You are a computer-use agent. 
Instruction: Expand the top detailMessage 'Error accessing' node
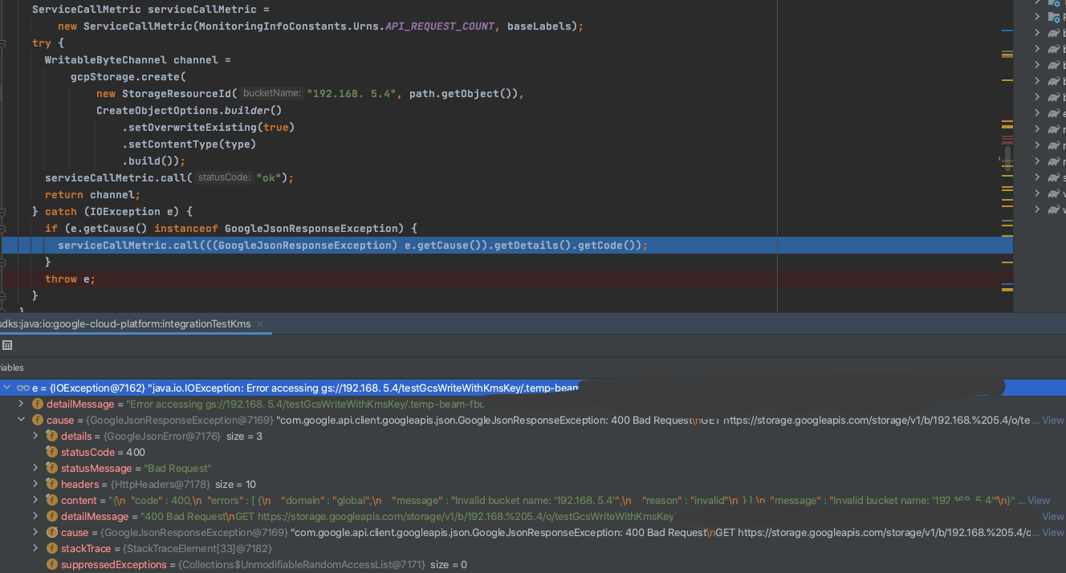[x=22, y=404]
